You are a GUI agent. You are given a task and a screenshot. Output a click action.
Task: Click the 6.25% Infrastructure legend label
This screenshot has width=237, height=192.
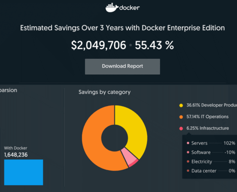[208, 128]
